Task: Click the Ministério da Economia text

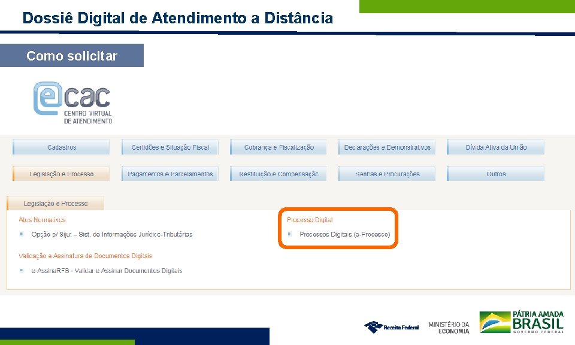Action: point(449,328)
